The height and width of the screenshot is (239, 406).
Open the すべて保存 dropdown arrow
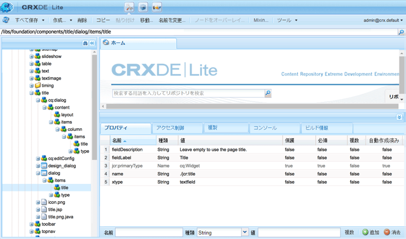(43, 20)
